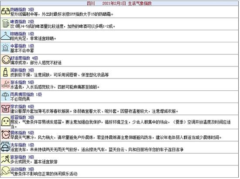The width and height of the screenshot is (240, 179).
Task: Click the alarm clock icon for 晨练指数
Action: 6,135
